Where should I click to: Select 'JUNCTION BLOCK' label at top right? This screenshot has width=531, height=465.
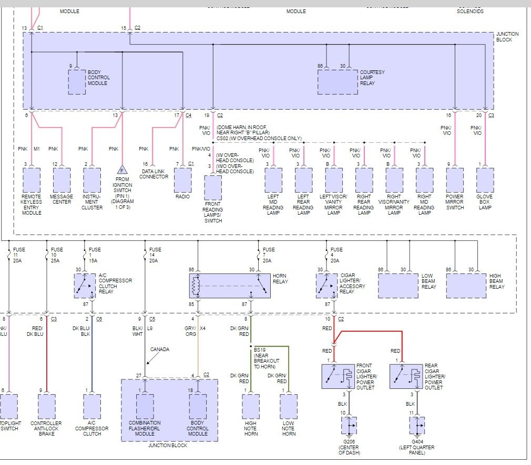[507, 37]
